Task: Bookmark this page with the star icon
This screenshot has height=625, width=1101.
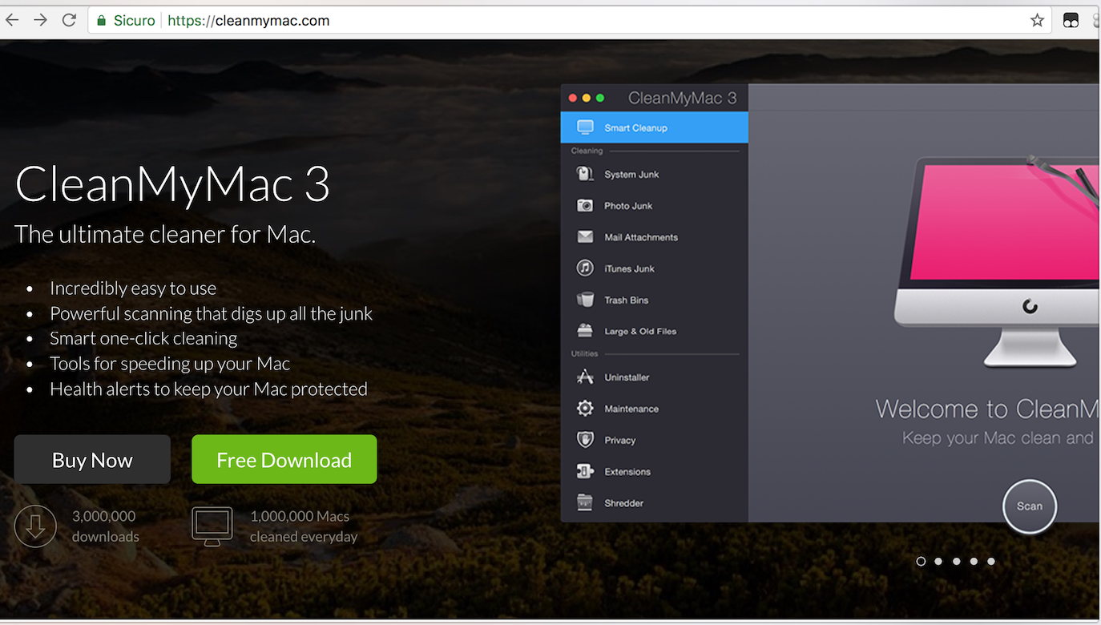Action: click(1037, 21)
